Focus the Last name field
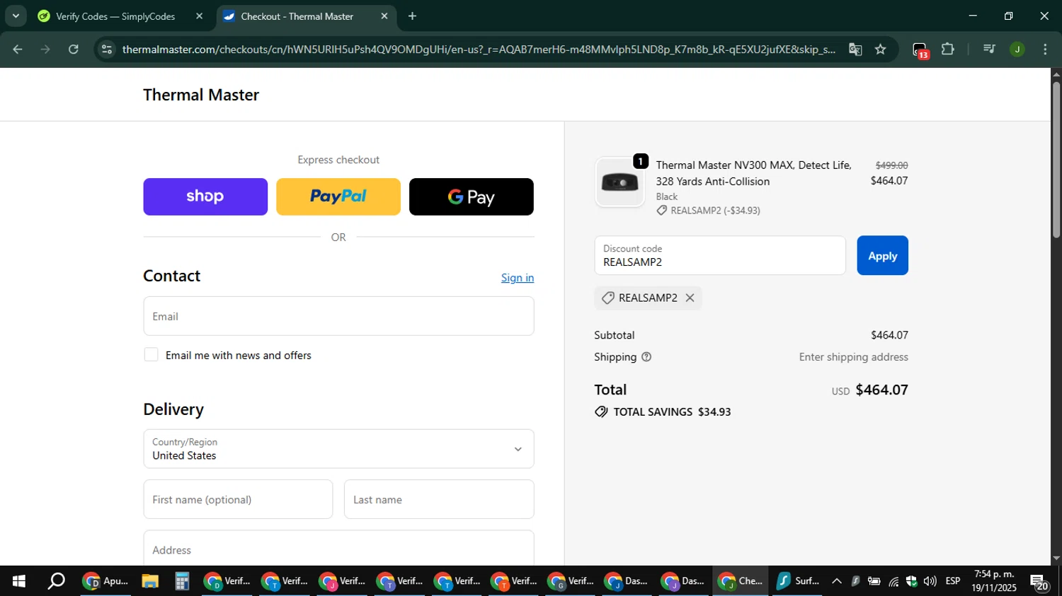The image size is (1062, 596). click(439, 499)
